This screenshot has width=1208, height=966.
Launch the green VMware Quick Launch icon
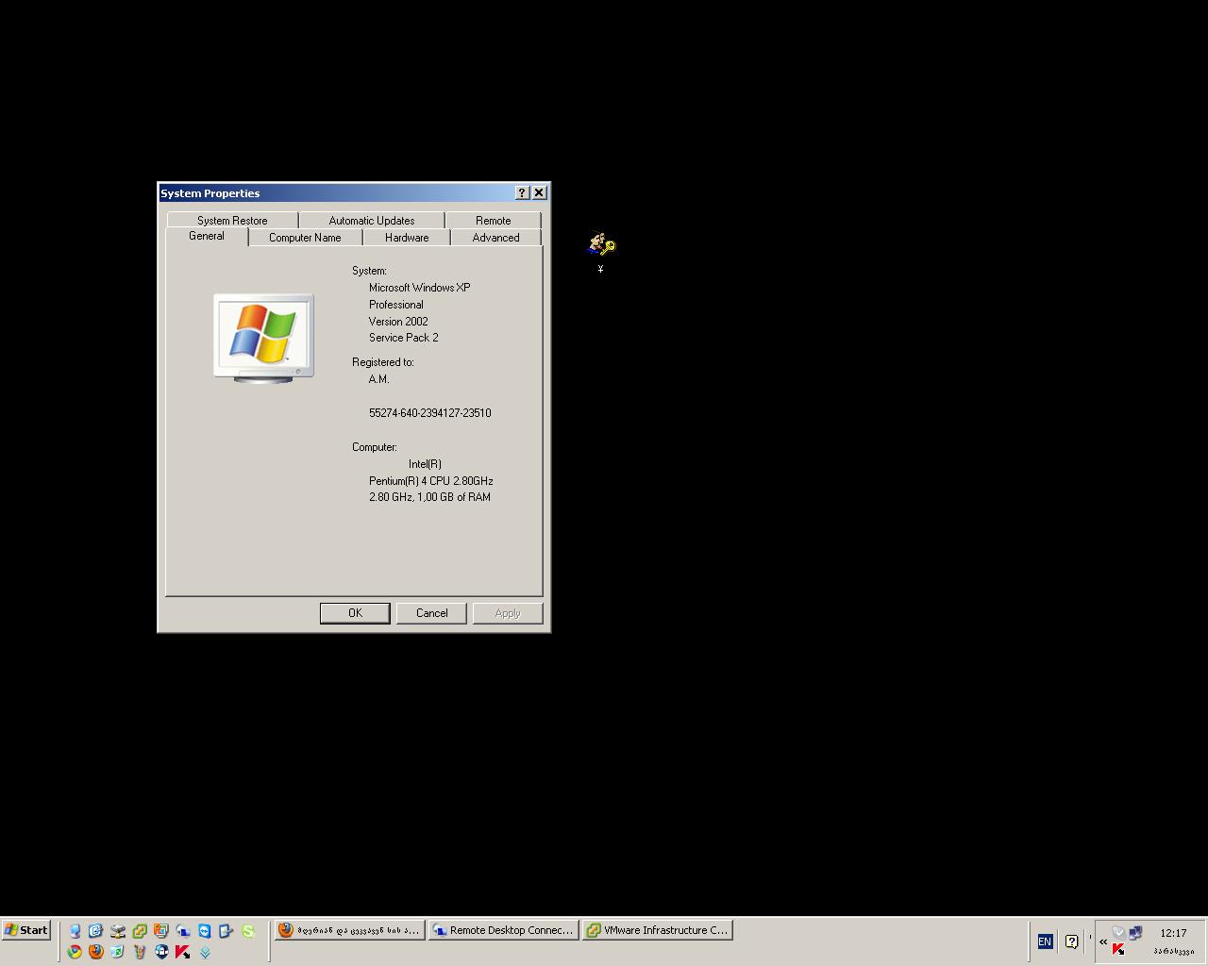click(140, 931)
